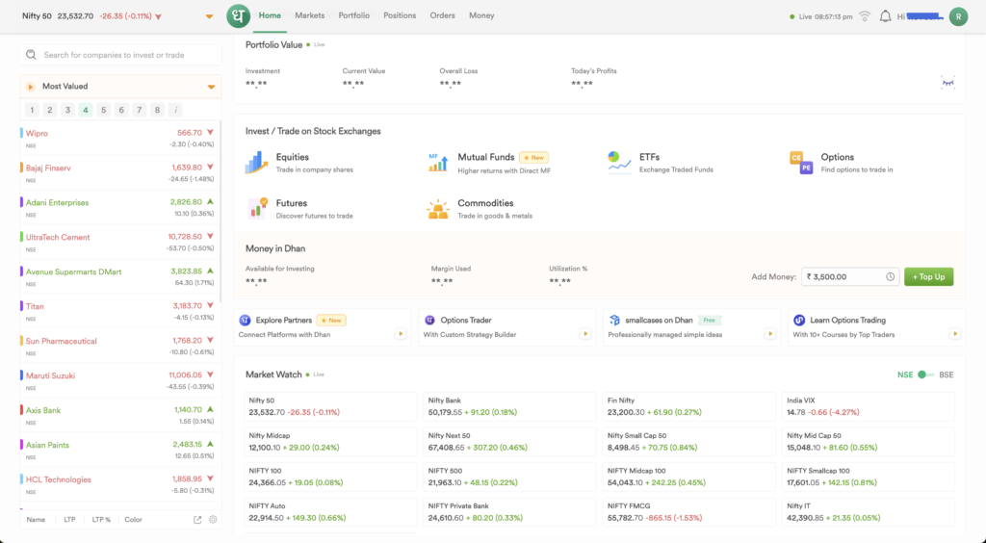Click the clock icon in Add Money field
The image size is (986, 543).
tap(890, 276)
